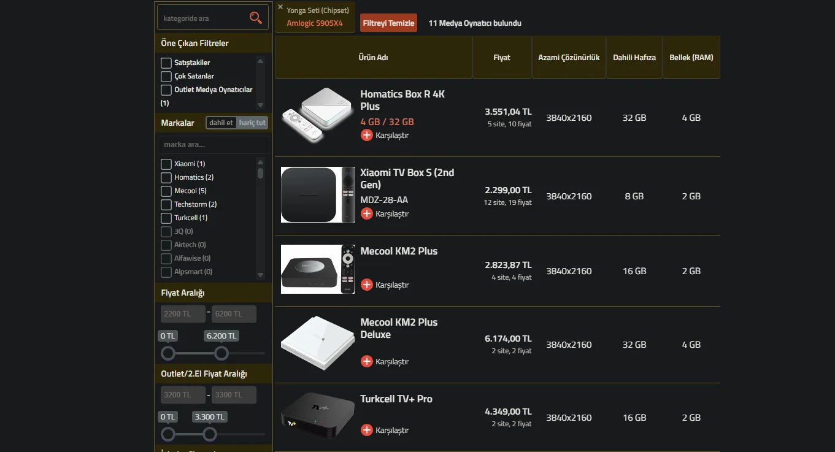Click the category search magnifier icon
This screenshot has width=835, height=452.
click(255, 18)
